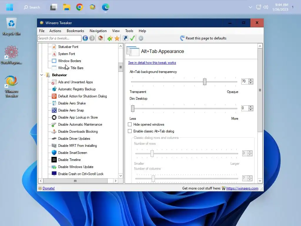This screenshot has height=226, width=301.
Task: Click tree panel vertical scrollbar down arrow
Action: click(x=121, y=176)
